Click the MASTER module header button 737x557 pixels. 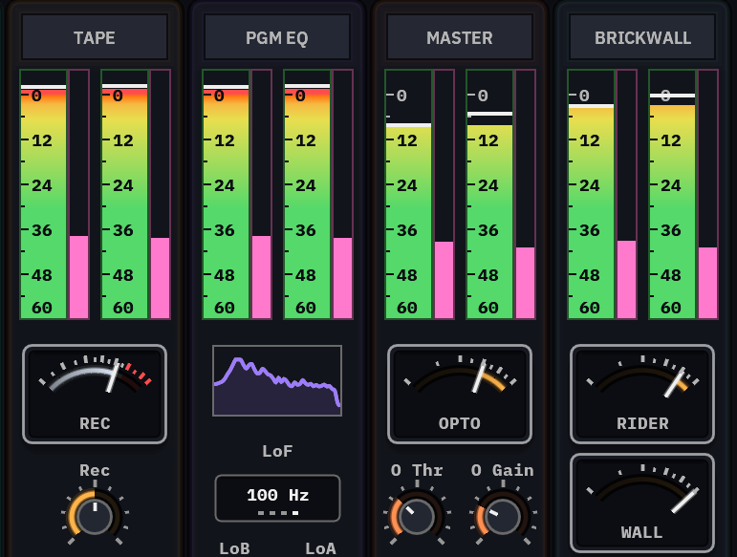coord(460,37)
